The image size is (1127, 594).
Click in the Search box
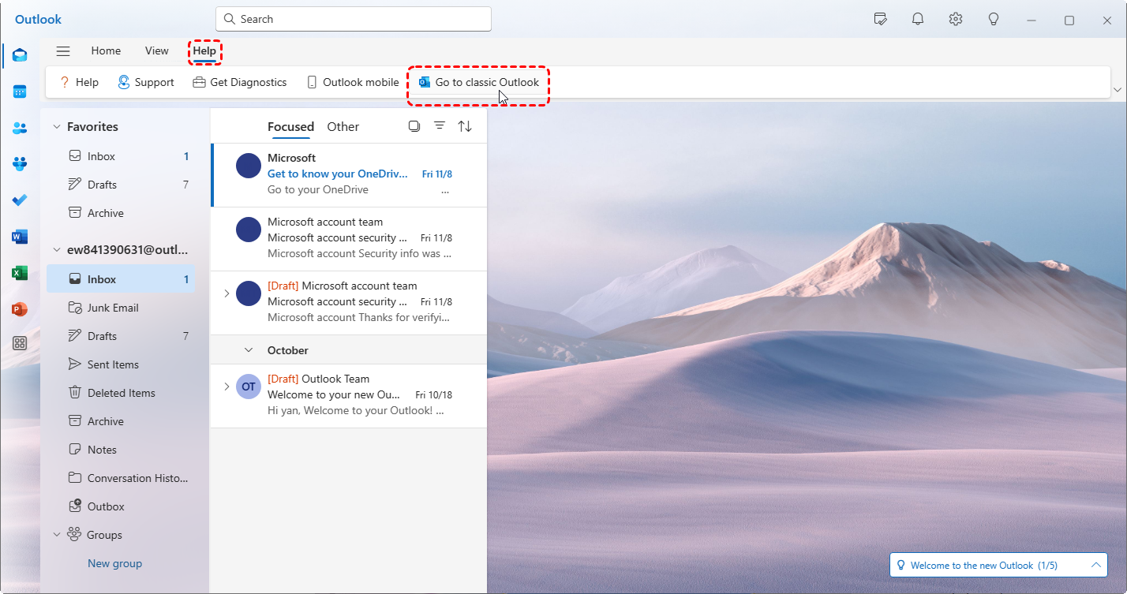(354, 19)
